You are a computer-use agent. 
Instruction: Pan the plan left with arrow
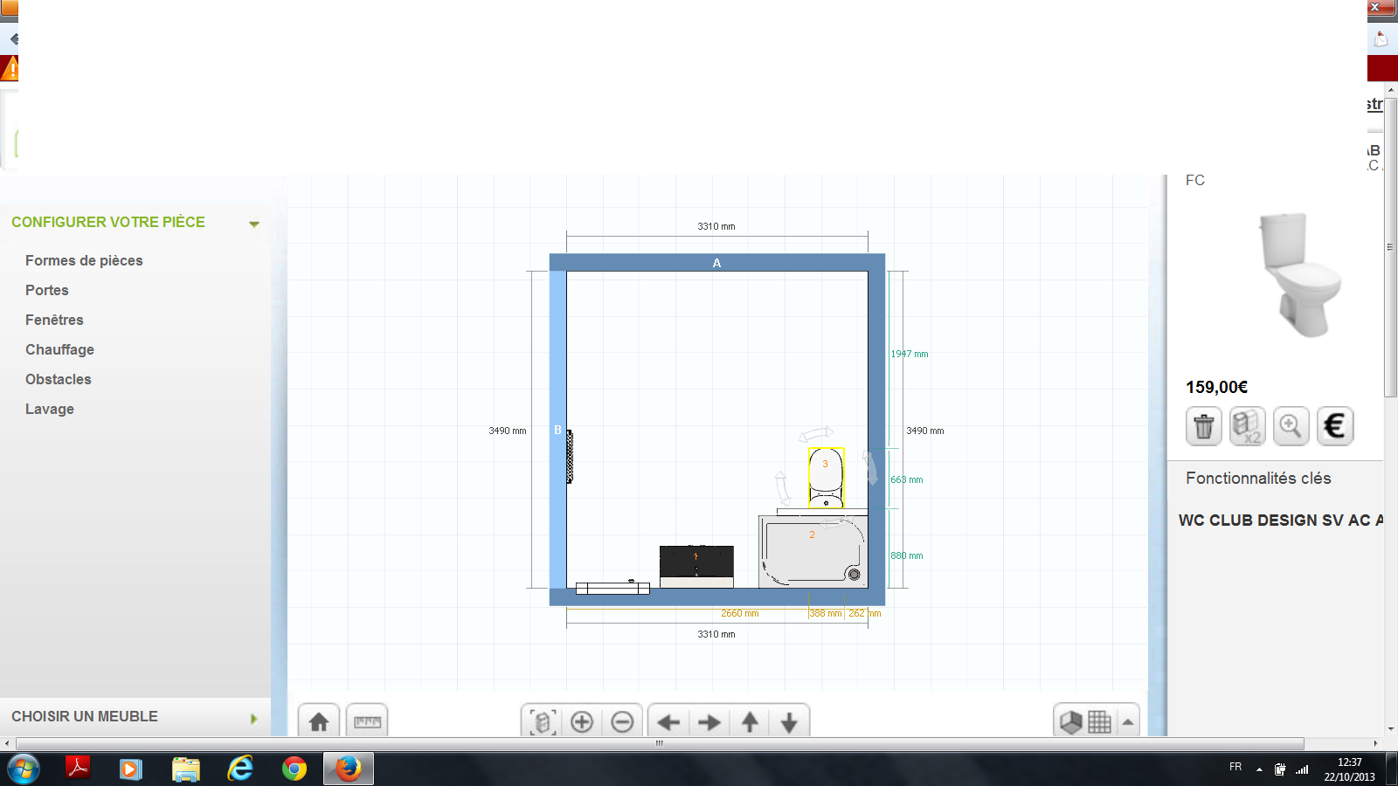click(668, 722)
